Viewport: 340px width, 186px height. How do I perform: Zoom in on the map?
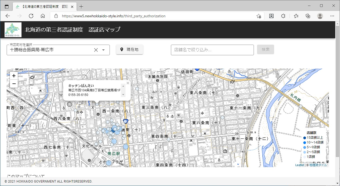[14, 76]
